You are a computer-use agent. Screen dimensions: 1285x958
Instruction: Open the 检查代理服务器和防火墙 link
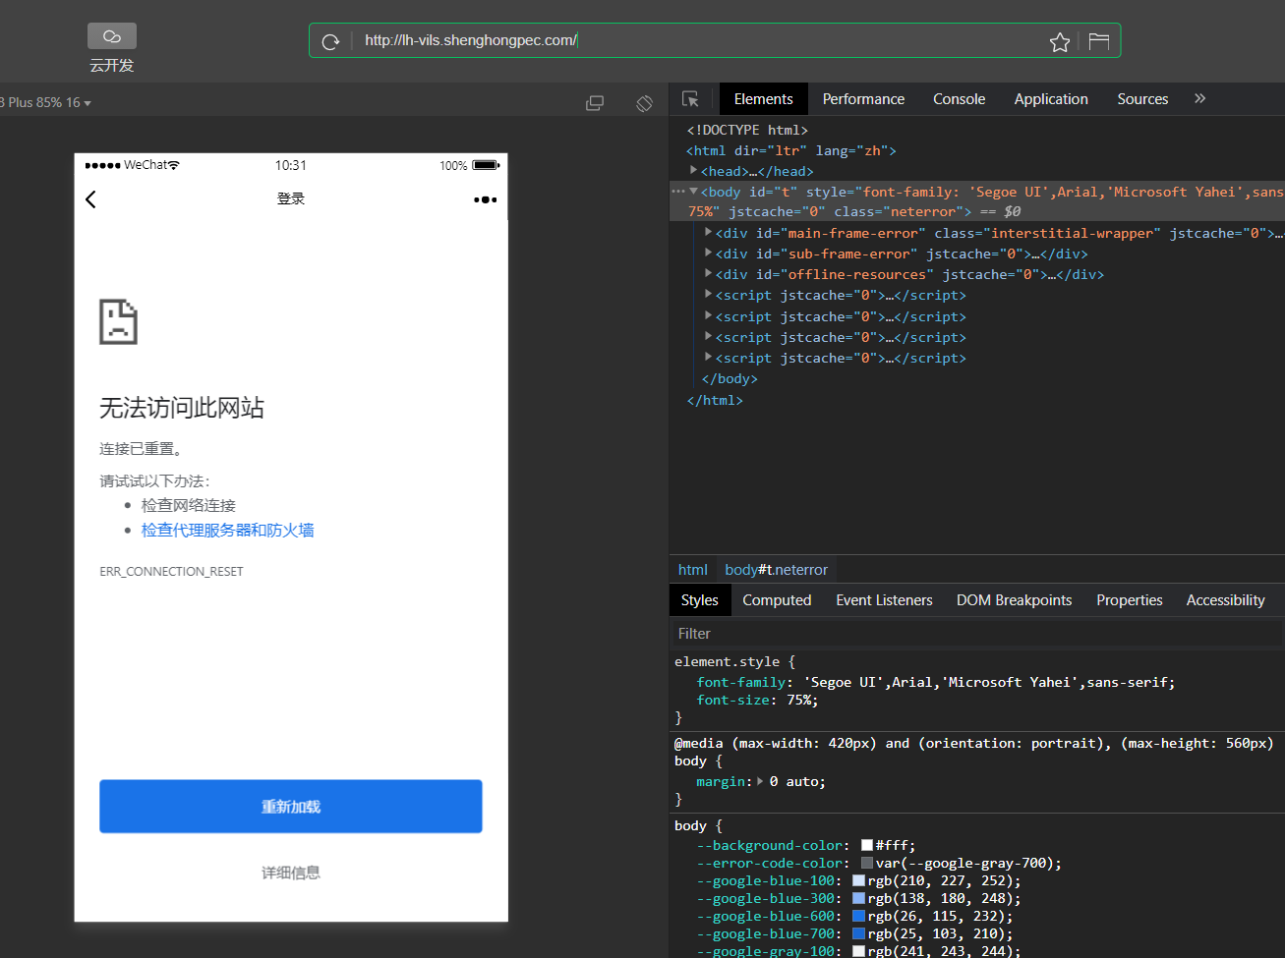coord(228,531)
